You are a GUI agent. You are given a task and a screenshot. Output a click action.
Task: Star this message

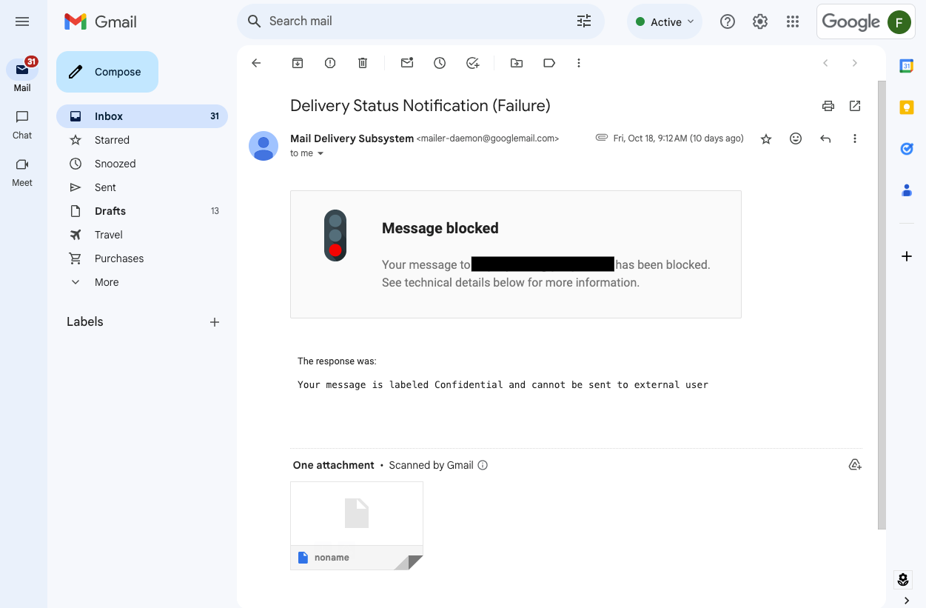click(766, 138)
